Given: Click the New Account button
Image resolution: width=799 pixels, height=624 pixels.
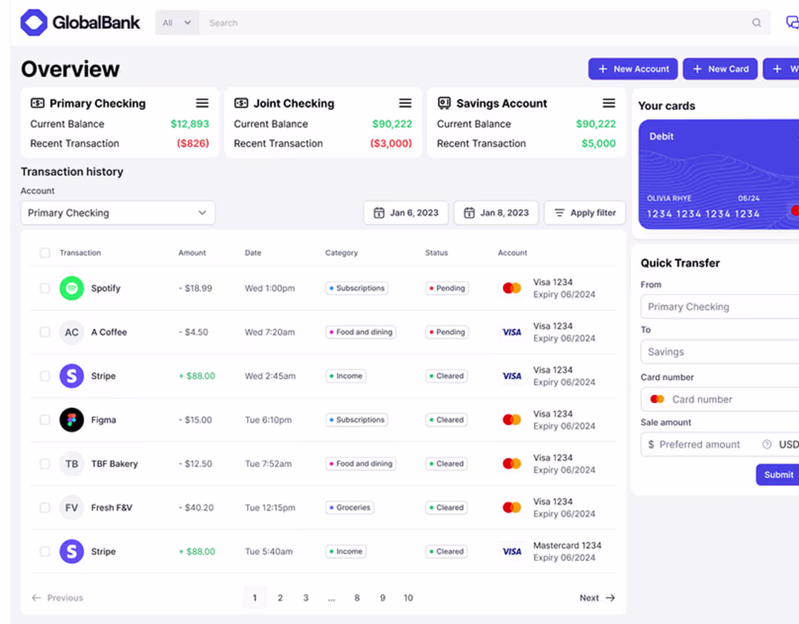Looking at the screenshot, I should 633,68.
